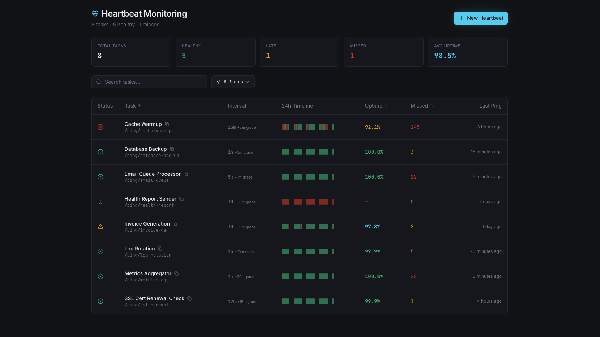
Task: Click the missed status icon for Cache Warmup
Action: (100, 127)
